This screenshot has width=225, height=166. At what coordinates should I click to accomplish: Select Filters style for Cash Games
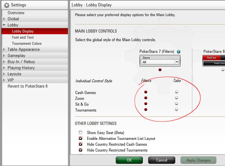[146, 92]
